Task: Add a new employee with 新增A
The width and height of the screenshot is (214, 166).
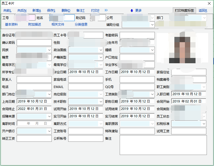Action: [x=37, y=11]
